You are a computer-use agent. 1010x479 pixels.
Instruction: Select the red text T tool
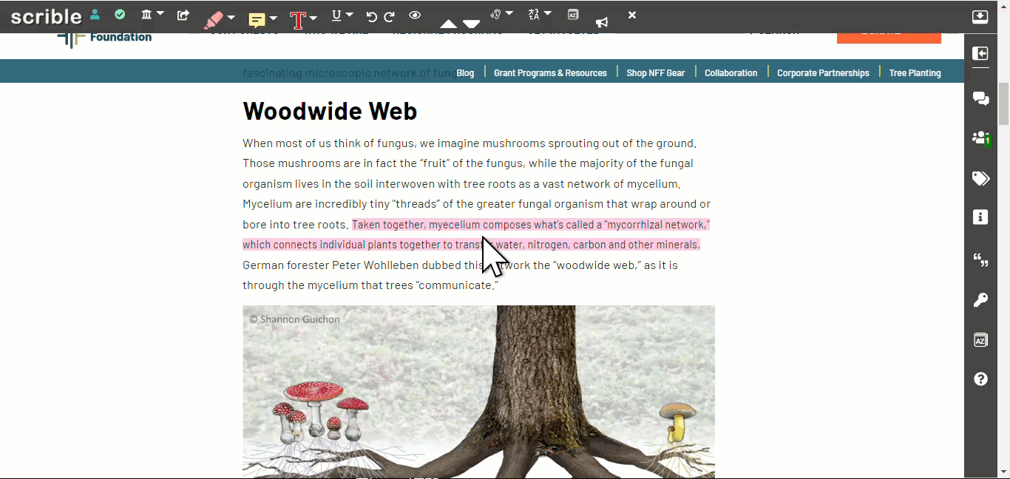(298, 20)
